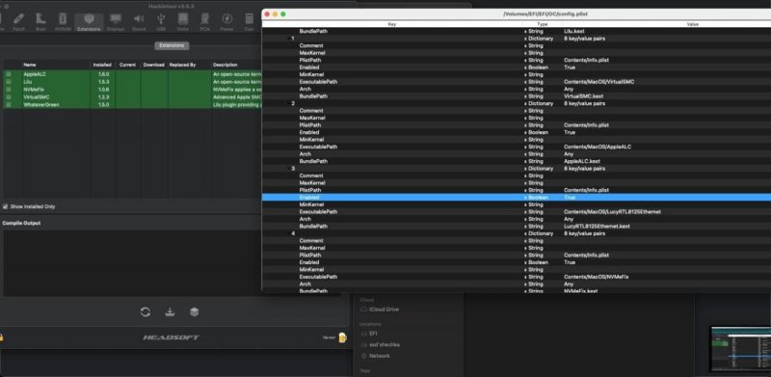Click the refresh kexts icon below Compile Output
Viewport: 771px width, 377px height.
146,312
